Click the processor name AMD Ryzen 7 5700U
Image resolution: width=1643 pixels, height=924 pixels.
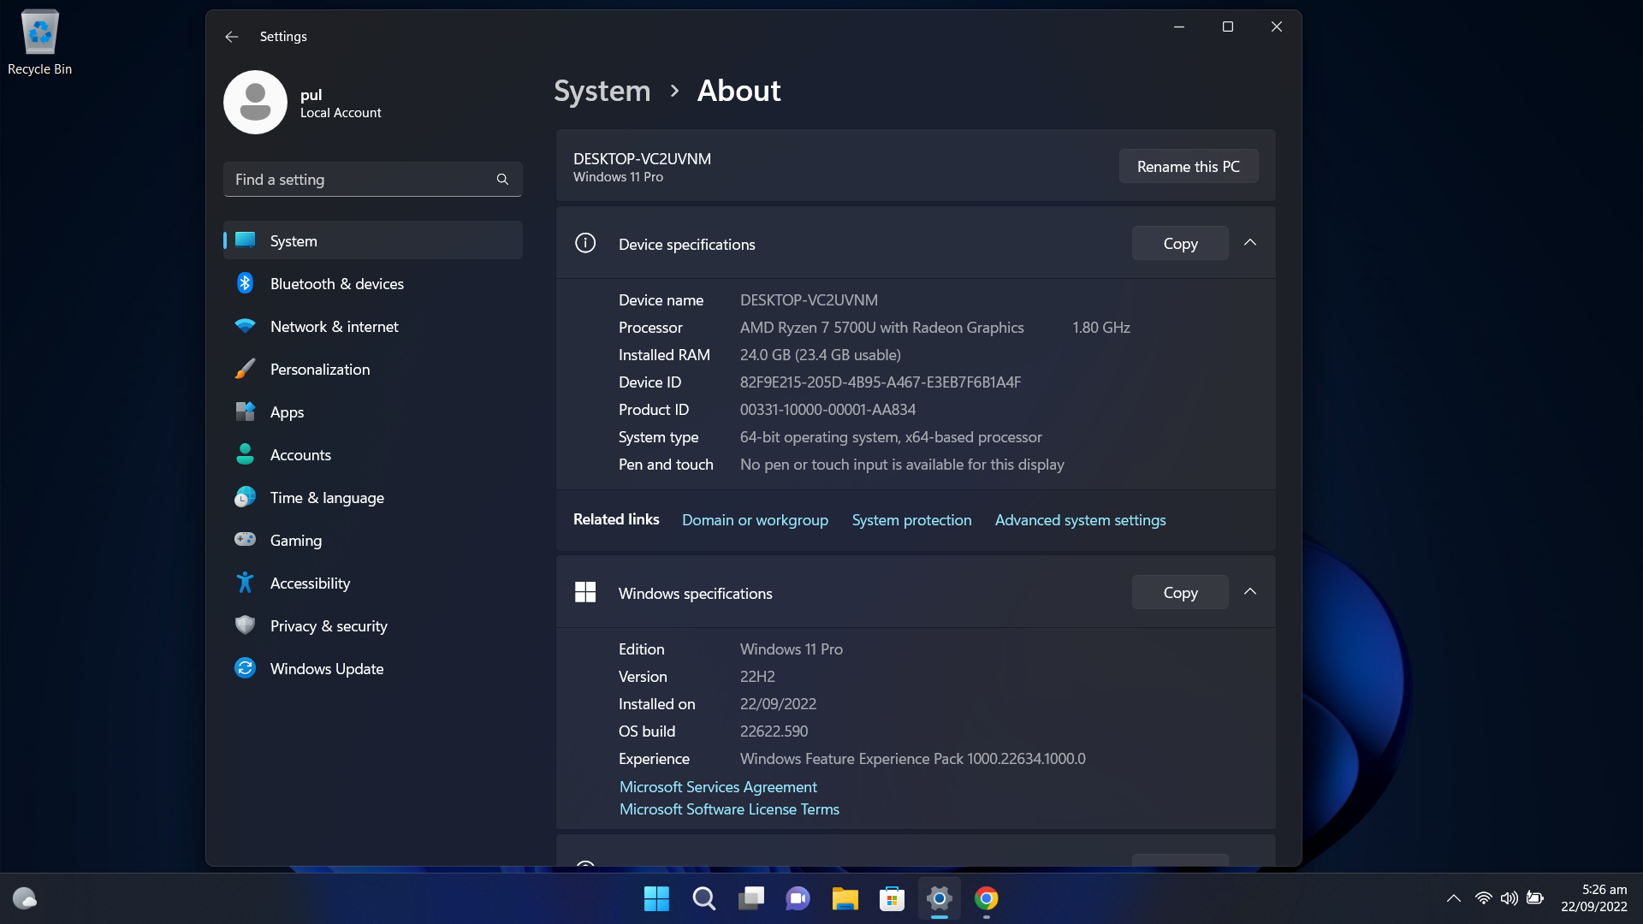pyautogui.click(x=881, y=328)
